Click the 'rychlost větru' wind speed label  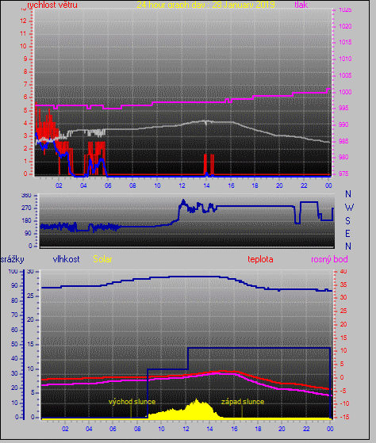pos(52,5)
